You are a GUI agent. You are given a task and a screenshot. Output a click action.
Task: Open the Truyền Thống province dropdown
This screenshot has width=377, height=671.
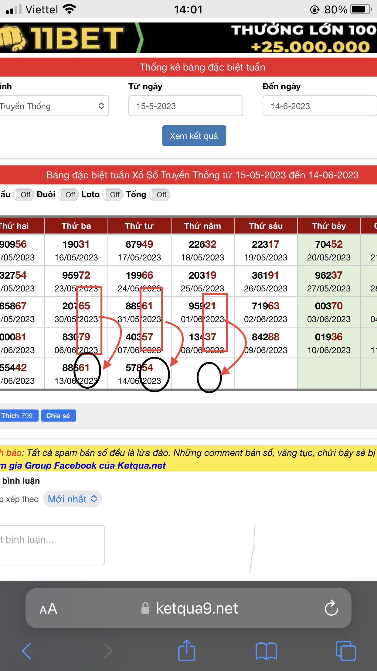54,106
